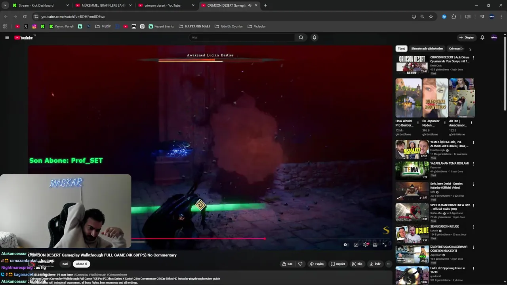Screen dimensions: 507x285
Task: Open more actions below the video
Action: coord(389,264)
